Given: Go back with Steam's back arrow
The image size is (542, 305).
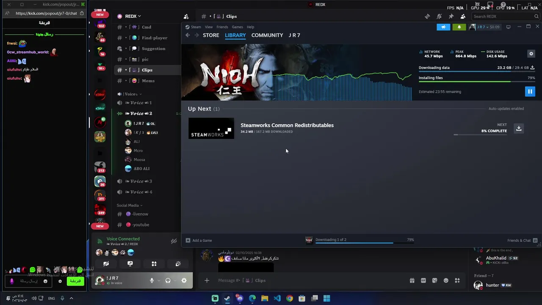Looking at the screenshot, I should 188,35.
